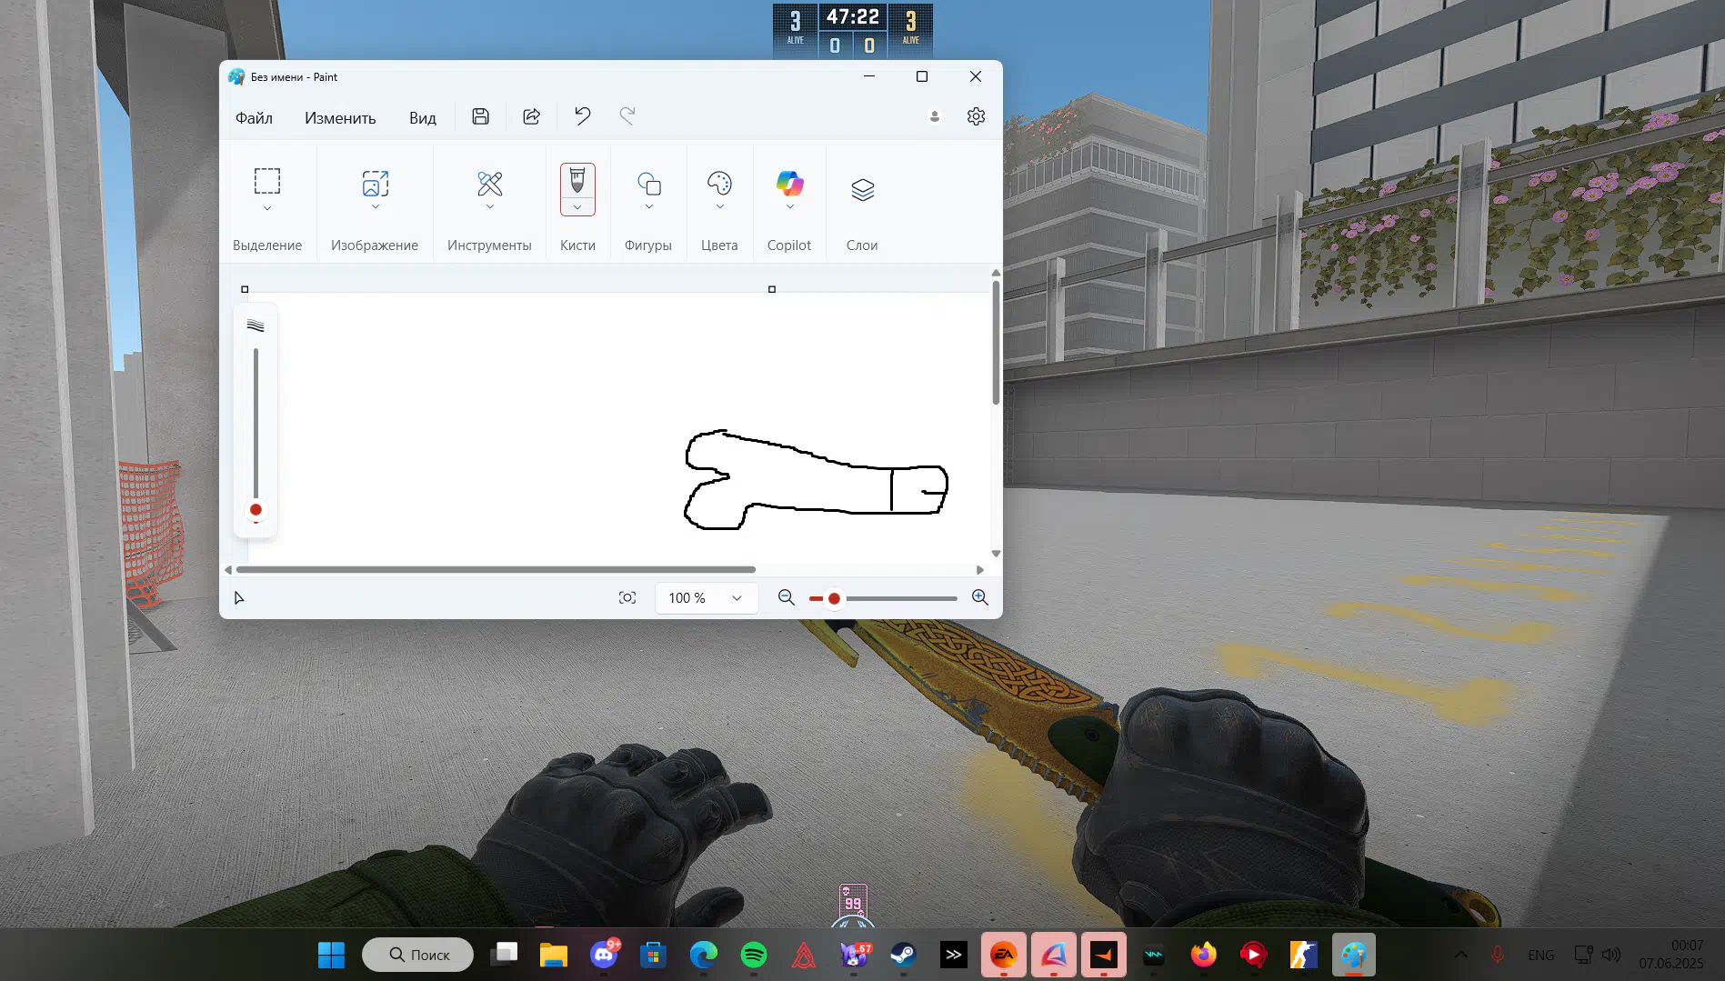Expand the Инструменты dropdown arrow
The height and width of the screenshot is (981, 1725).
(x=490, y=207)
